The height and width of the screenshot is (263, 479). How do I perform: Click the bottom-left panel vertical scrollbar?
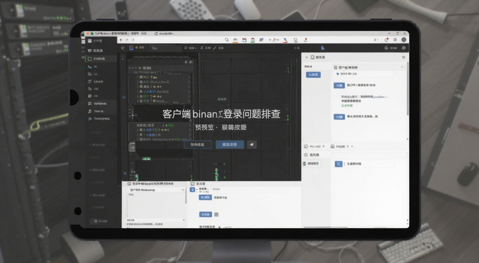pyautogui.click(x=186, y=196)
